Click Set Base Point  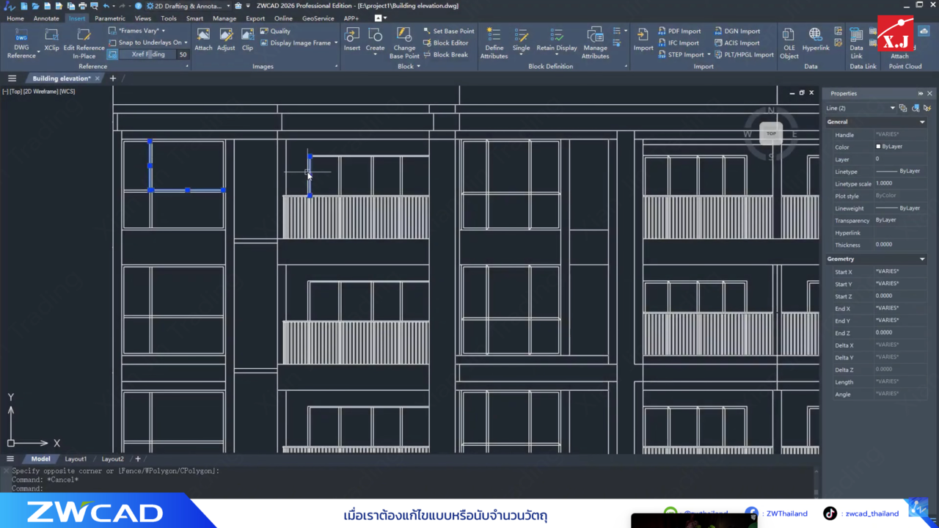click(x=449, y=31)
